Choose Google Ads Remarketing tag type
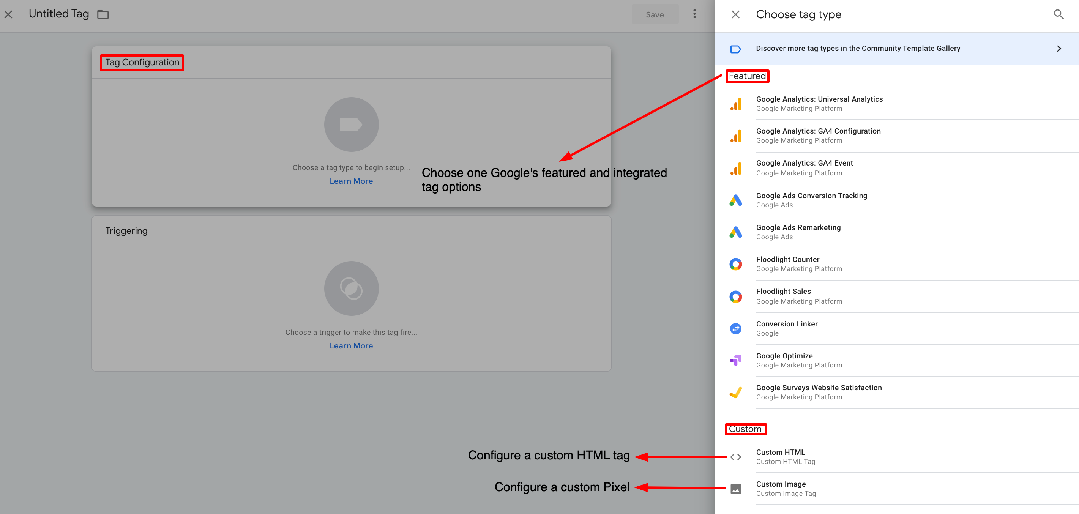Screen dimensions: 1079x514 tap(897, 232)
